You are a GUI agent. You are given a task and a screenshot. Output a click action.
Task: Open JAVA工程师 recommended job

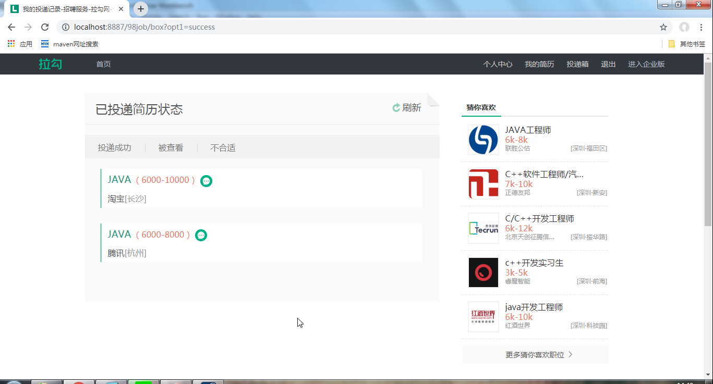(528, 130)
